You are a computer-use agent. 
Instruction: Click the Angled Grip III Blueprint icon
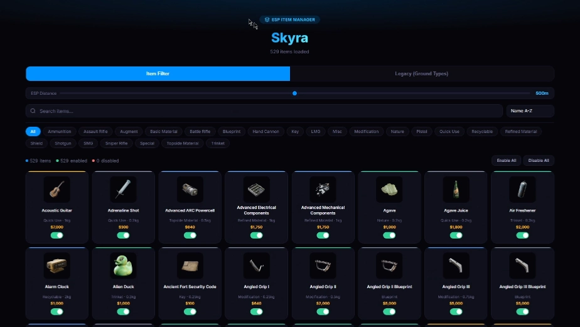point(522,265)
